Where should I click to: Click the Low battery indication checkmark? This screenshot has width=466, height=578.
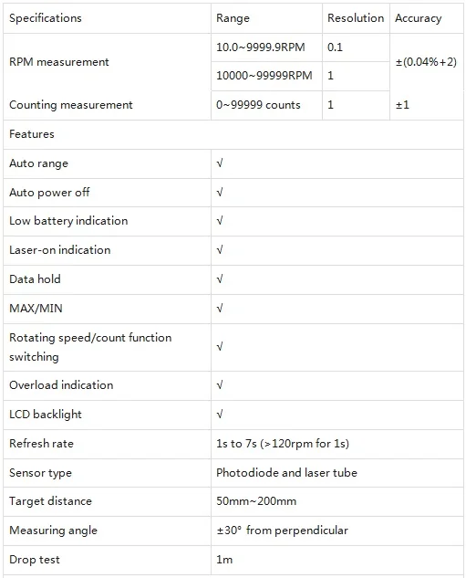(220, 221)
